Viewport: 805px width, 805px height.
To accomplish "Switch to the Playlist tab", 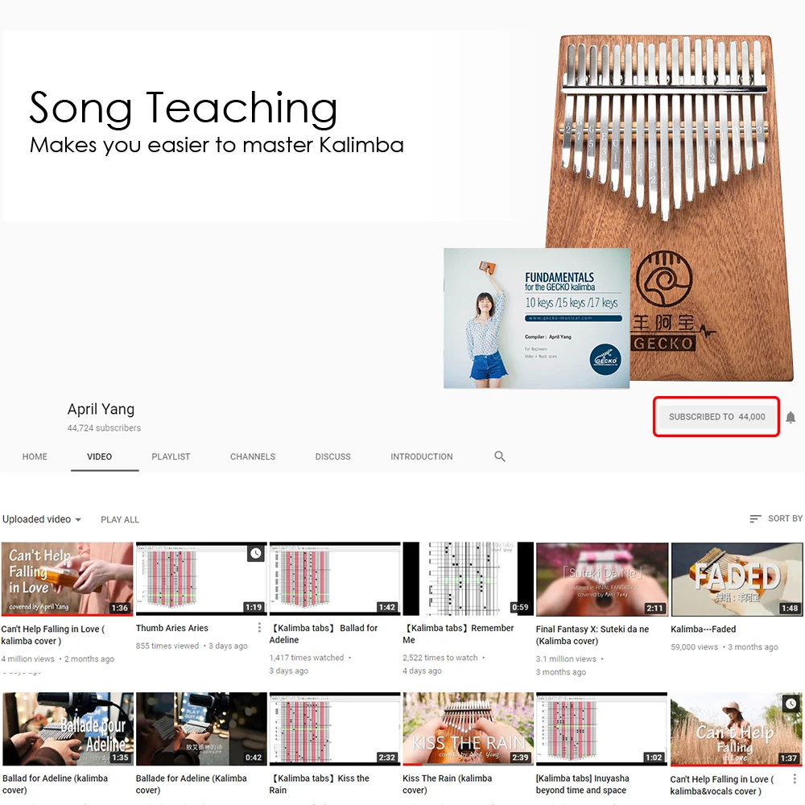I will click(171, 456).
